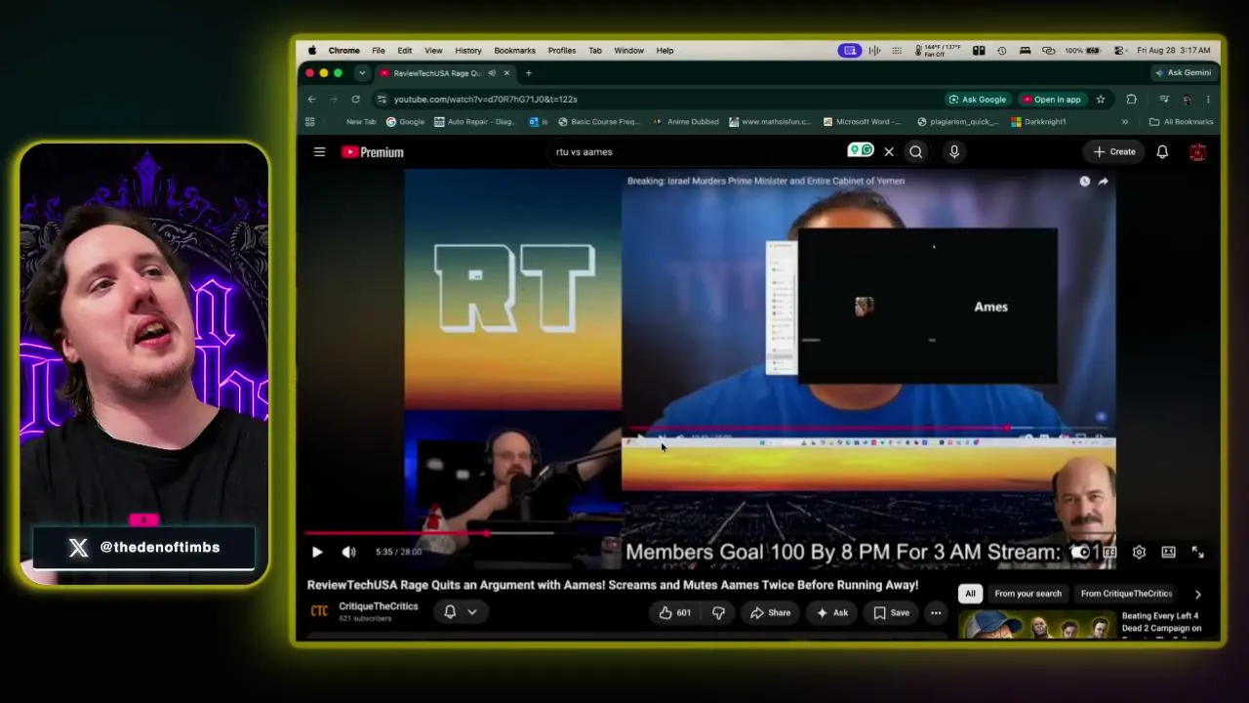This screenshot has width=1249, height=703.
Task: Open the Apple menu
Action: click(312, 51)
